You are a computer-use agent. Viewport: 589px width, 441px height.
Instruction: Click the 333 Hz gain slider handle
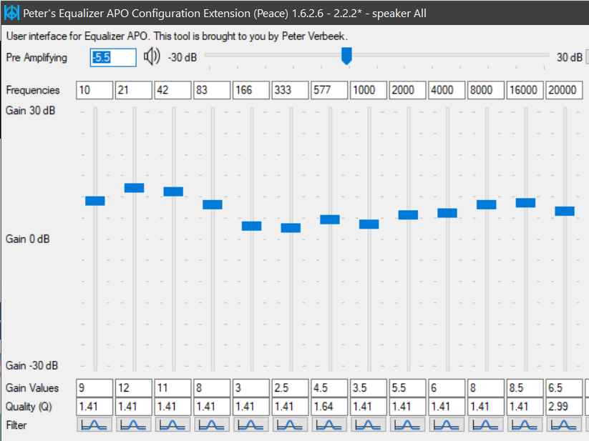291,227
